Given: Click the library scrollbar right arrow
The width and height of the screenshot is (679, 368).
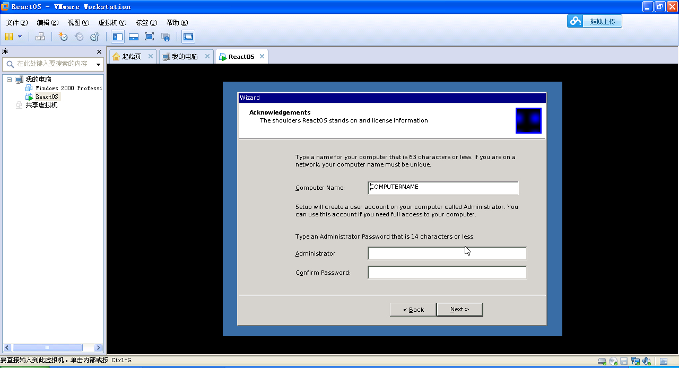Looking at the screenshot, I should (98, 348).
